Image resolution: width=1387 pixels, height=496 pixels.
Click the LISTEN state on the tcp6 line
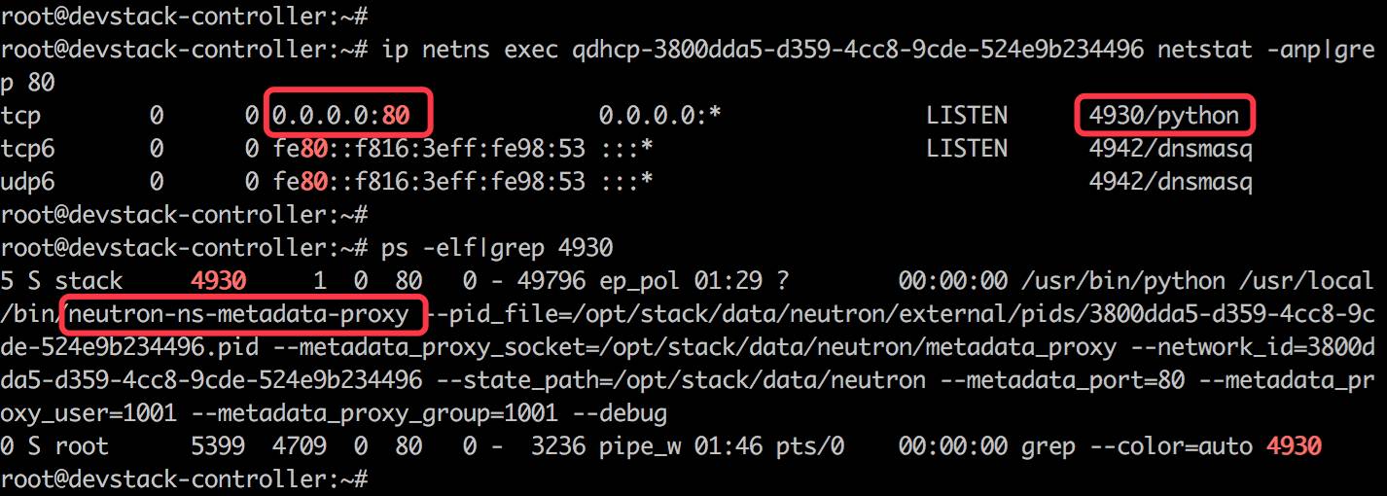coord(967,149)
